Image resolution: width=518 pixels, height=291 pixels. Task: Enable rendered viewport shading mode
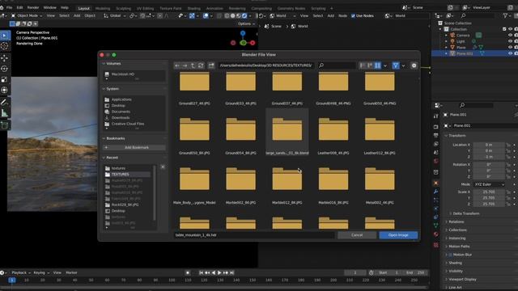[x=244, y=15]
